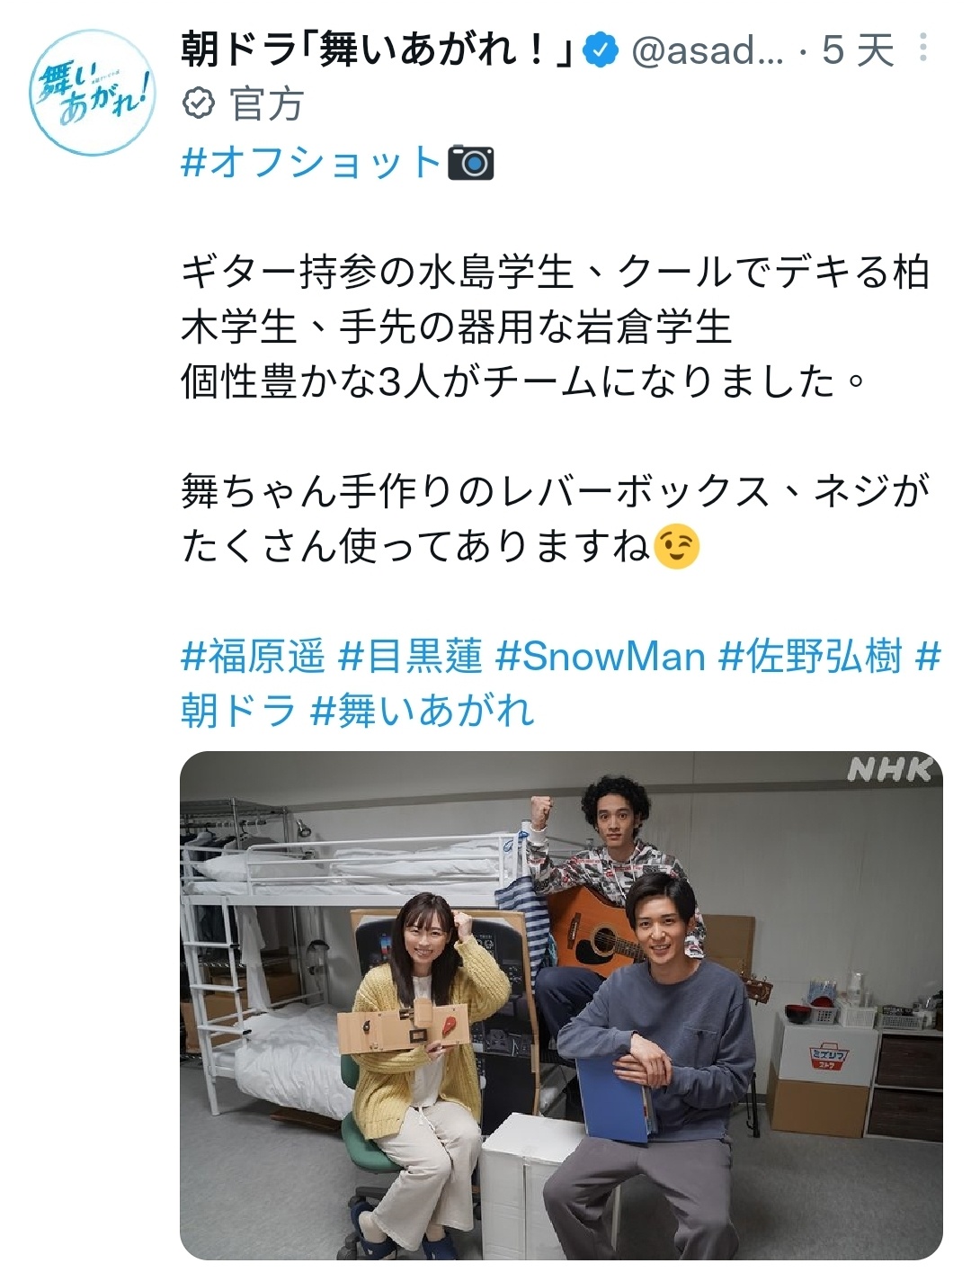Viewport: 971px width, 1281px height.
Task: Open the three-dot tweet options menu
Action: point(922,48)
